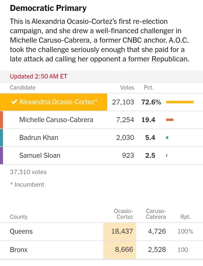Screen dimensions: 203x266
Task: Click the winner checkmark beside Alexandria Ocasio-Cortez
Action: click(14, 102)
